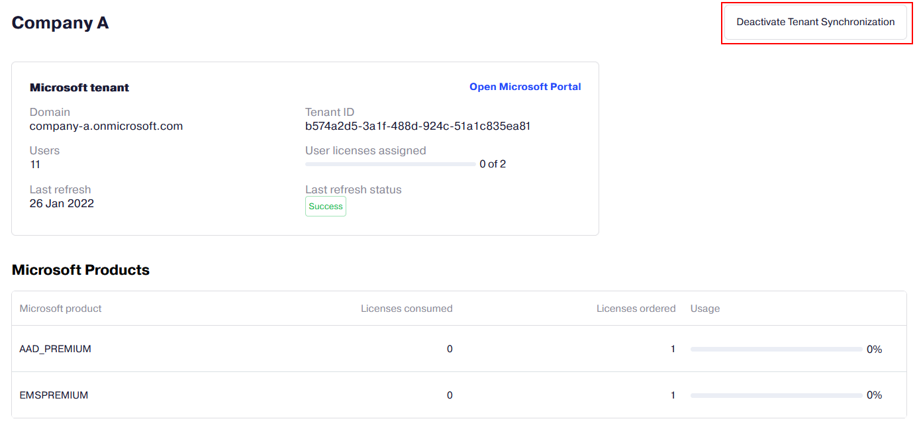Click the Licenses consumed column header

point(407,309)
